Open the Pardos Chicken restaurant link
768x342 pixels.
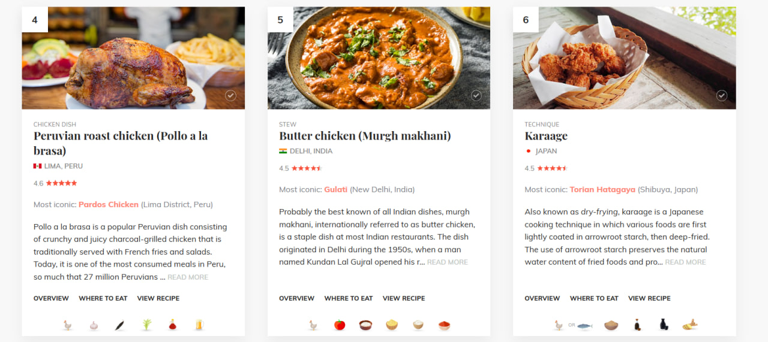tap(109, 204)
